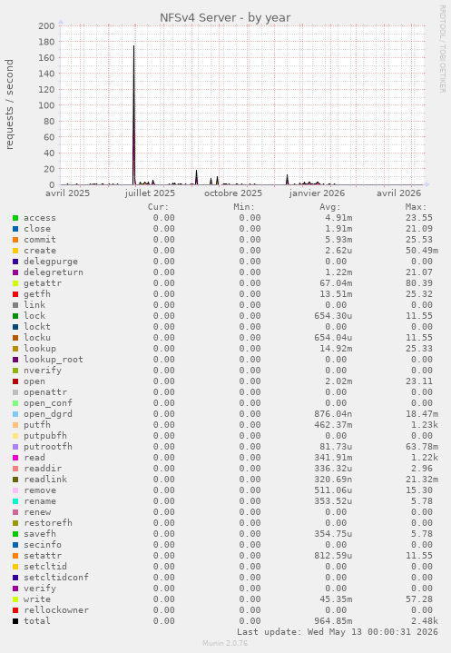Click the write legend color swatch
Image resolution: width=451 pixels, height=653 pixels.
(x=15, y=599)
